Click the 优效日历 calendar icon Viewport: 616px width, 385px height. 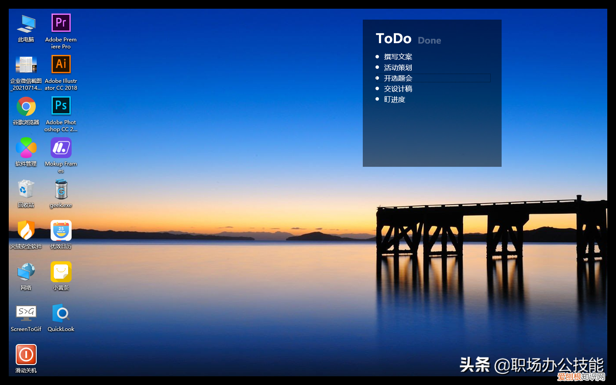pos(61,231)
